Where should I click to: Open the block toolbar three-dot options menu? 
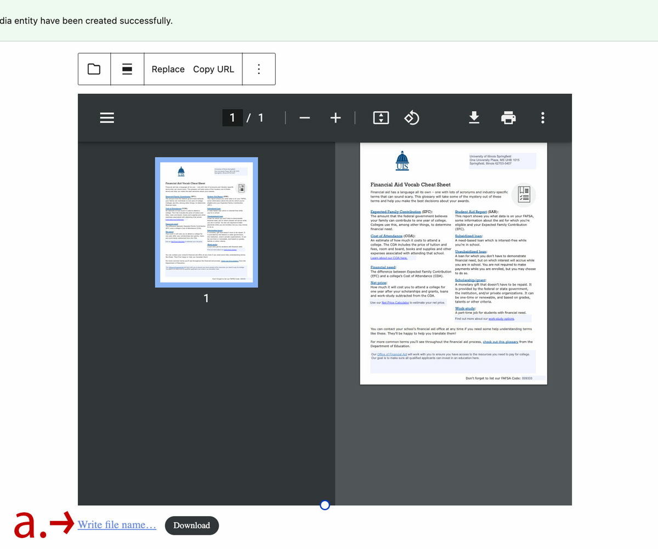coord(259,69)
